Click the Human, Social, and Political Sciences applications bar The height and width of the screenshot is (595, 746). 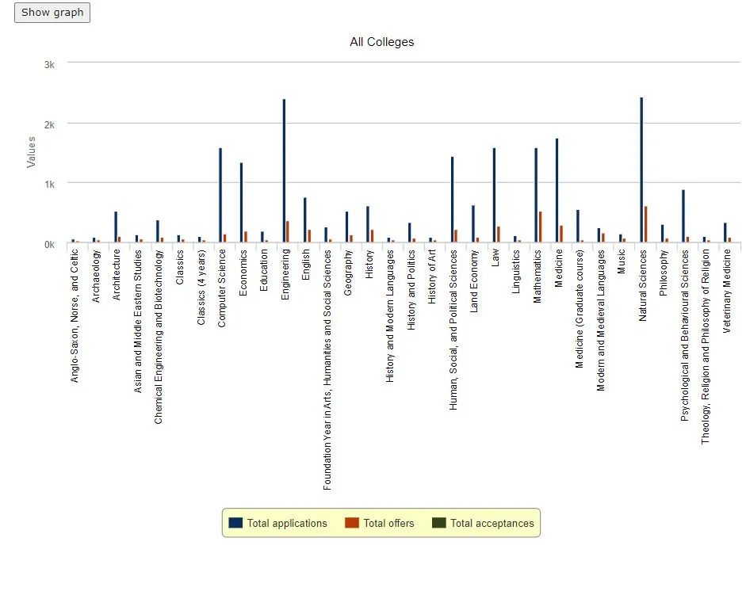pos(452,200)
